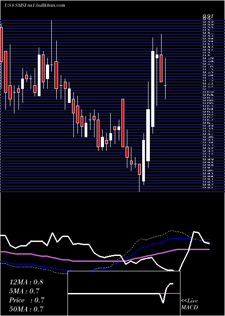225x316 pixels.
Task: Click the 'USA SMSI ns1.bullkhan.com' header text
Action: pos(35,5)
